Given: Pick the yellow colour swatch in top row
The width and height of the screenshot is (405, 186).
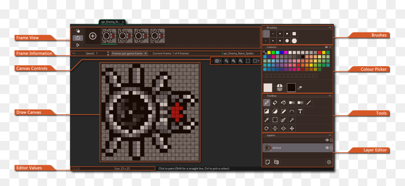Looking at the screenshot, I should tap(269, 53).
